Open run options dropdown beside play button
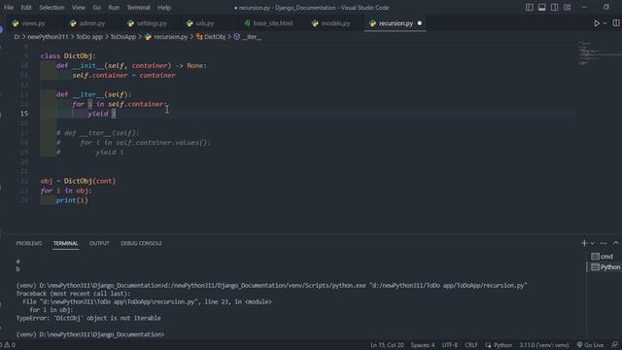Viewport: 622px width, 350px height. point(605,23)
